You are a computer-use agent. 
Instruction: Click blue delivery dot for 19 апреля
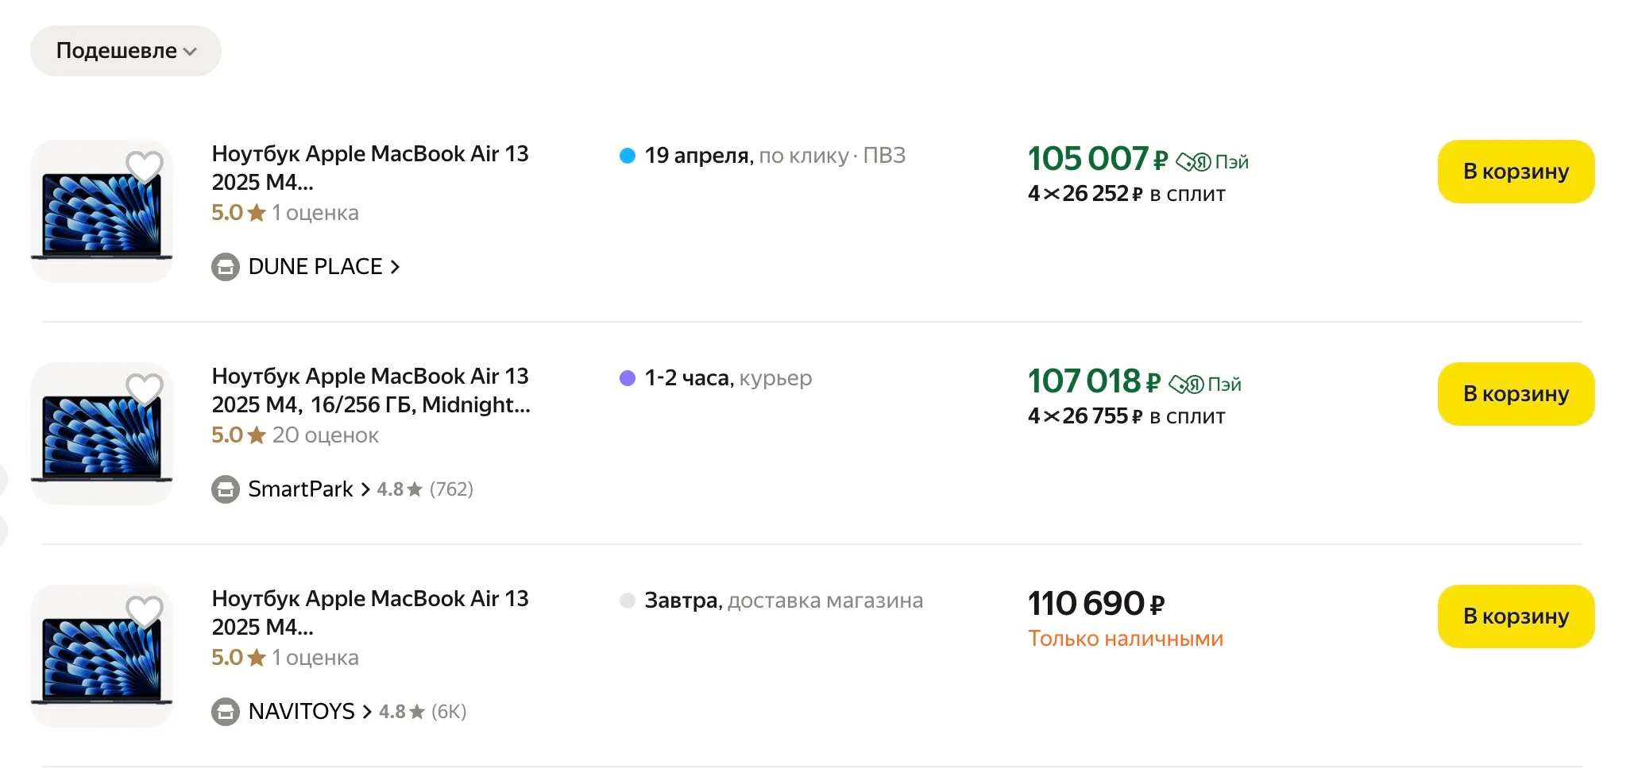[x=628, y=156]
